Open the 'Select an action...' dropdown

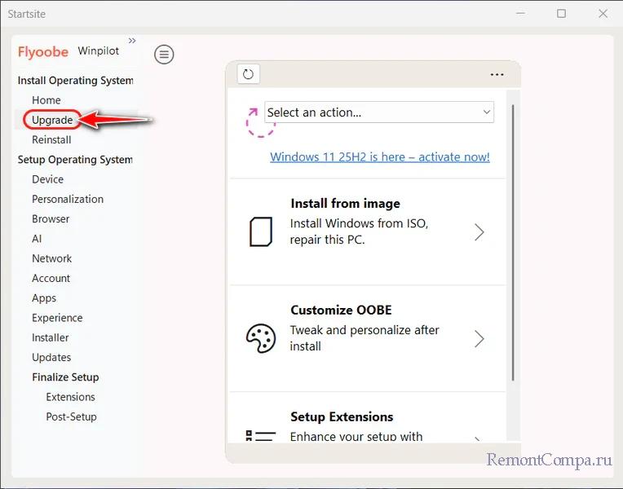coord(379,112)
